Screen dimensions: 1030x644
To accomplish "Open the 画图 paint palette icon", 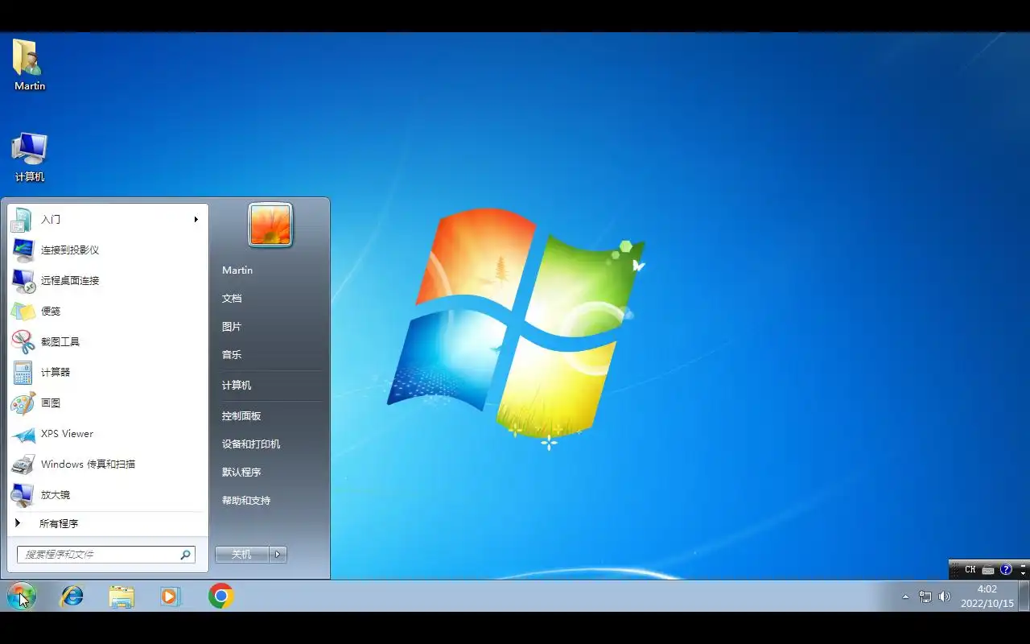I will point(23,402).
